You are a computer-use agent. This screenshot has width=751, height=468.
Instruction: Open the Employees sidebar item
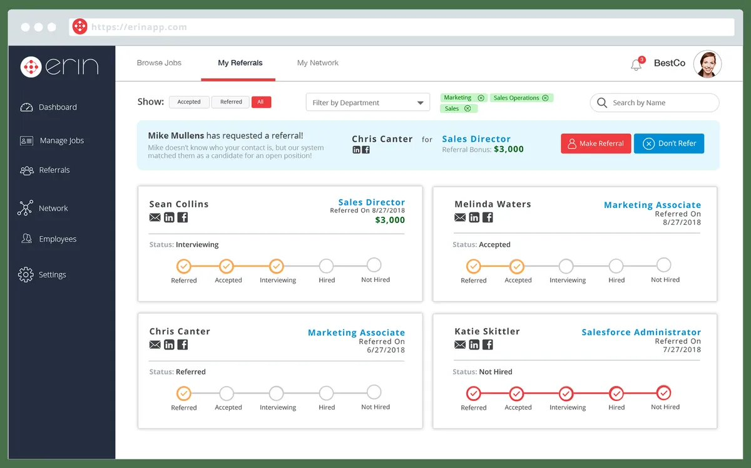[x=58, y=239]
